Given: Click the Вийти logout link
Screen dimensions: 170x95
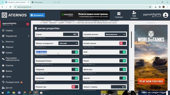Looking at the screenshot, I should (158, 17).
